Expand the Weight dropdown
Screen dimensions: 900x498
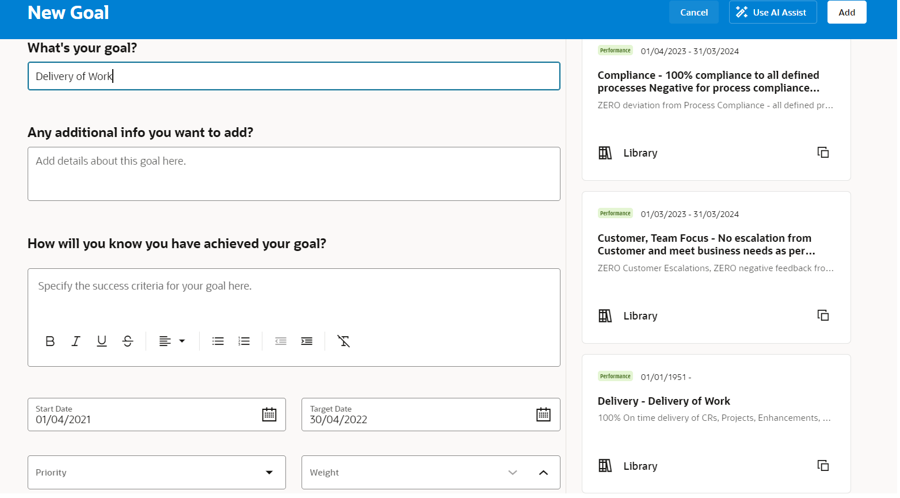pos(512,472)
